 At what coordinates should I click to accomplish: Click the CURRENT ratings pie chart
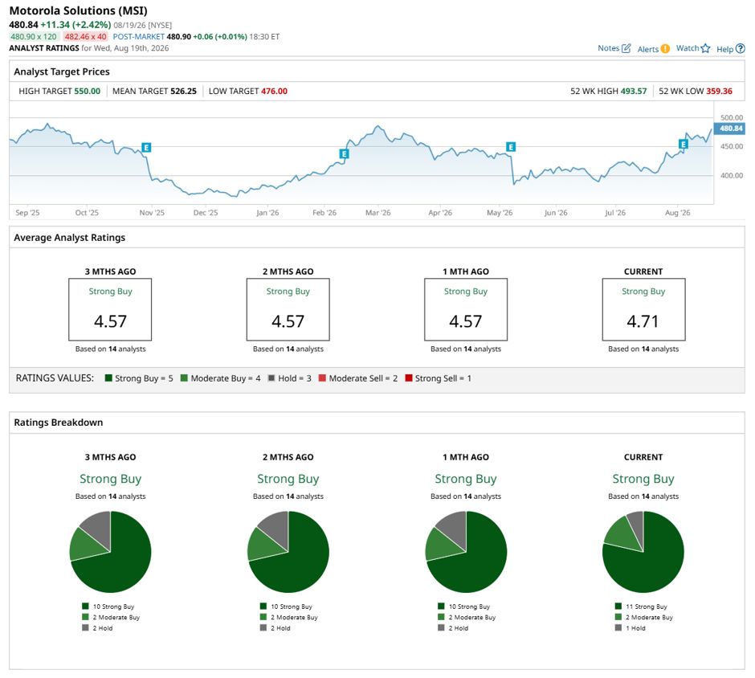tap(643, 552)
